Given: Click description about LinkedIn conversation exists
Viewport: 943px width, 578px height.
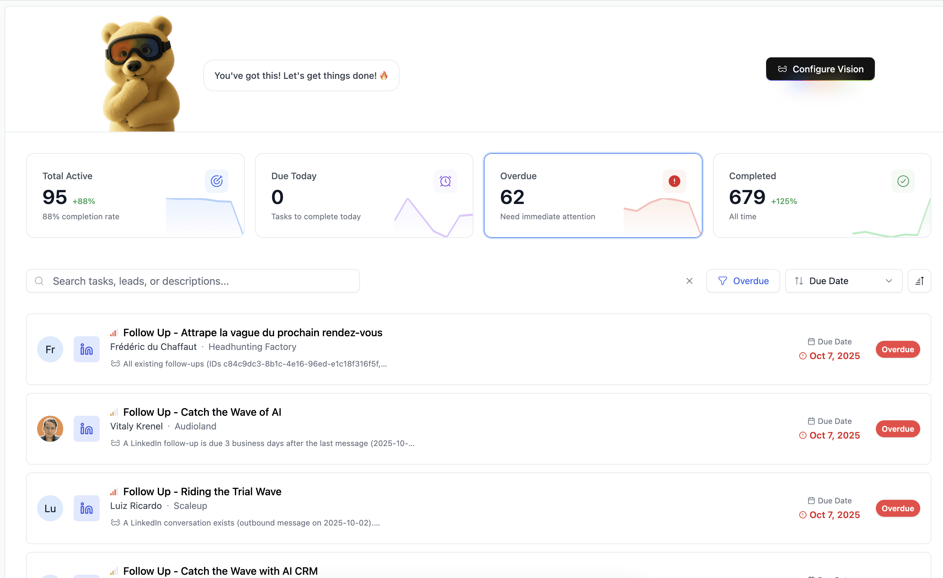Looking at the screenshot, I should 252,523.
